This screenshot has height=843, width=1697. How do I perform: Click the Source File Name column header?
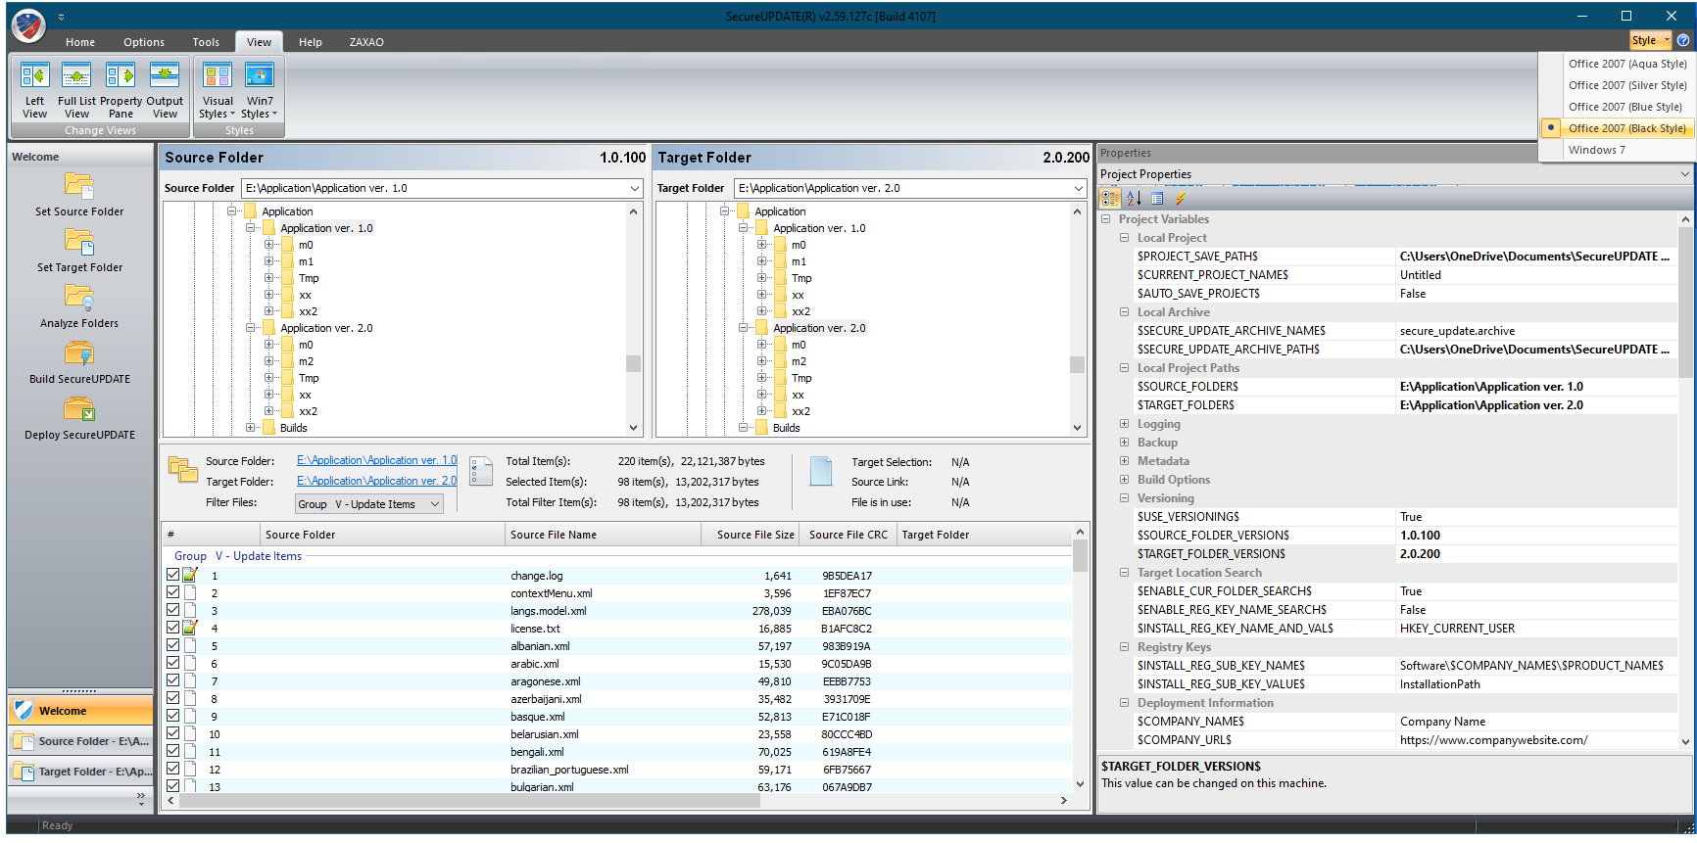603,535
